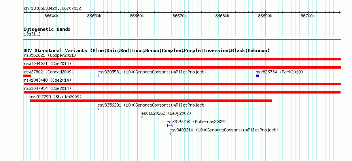Open esv2597750 (McKernan2009) variant label
Image resolution: width=352 pixels, height=161 pixels.
click(x=196, y=122)
